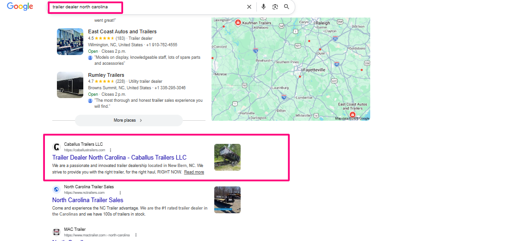Screen dimensions: 510x241
Task: Click the More places button
Action: (x=129, y=120)
